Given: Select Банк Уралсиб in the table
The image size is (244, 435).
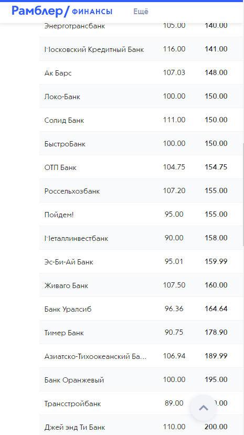Looking at the screenshot, I should (142, 309).
